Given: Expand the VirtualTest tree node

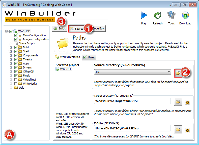Looking at the screenshot, I should [x=11, y=80].
